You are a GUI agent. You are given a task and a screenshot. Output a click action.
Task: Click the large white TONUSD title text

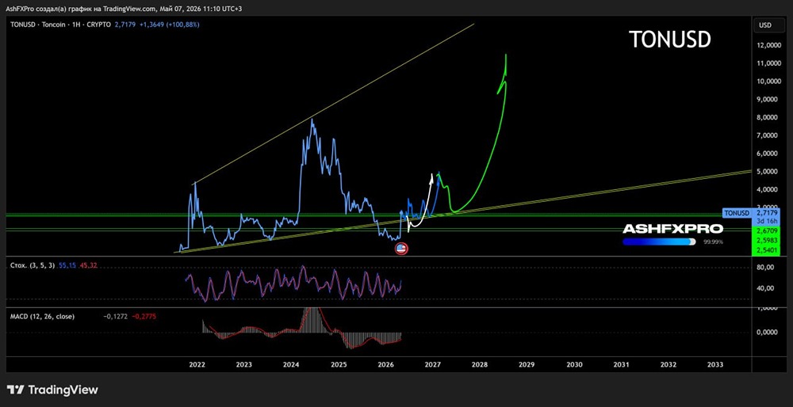click(x=669, y=40)
